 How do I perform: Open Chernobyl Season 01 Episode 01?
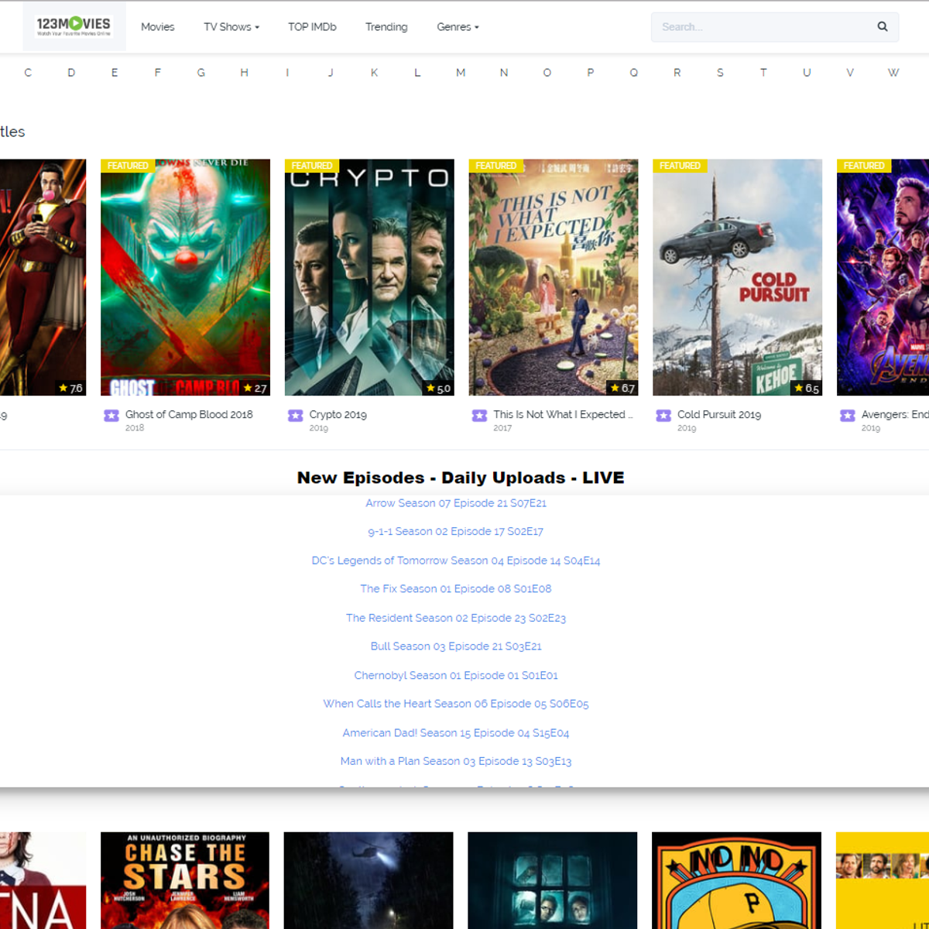tap(456, 675)
